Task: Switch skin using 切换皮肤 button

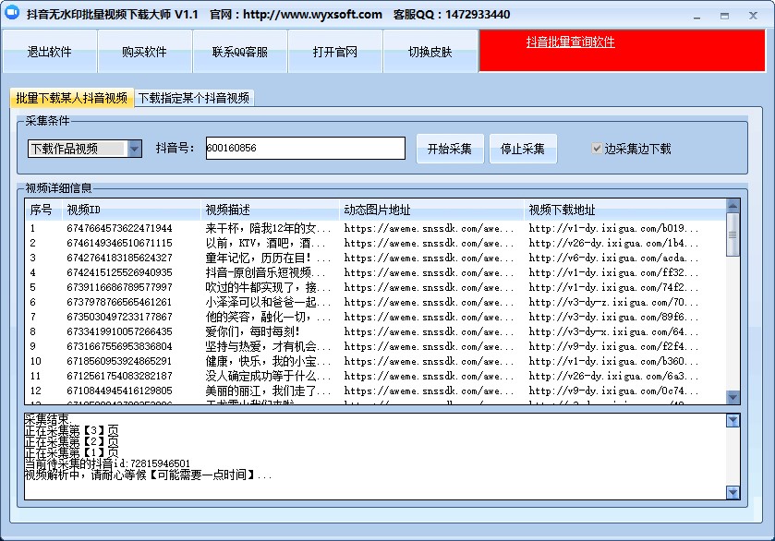Action: point(430,52)
